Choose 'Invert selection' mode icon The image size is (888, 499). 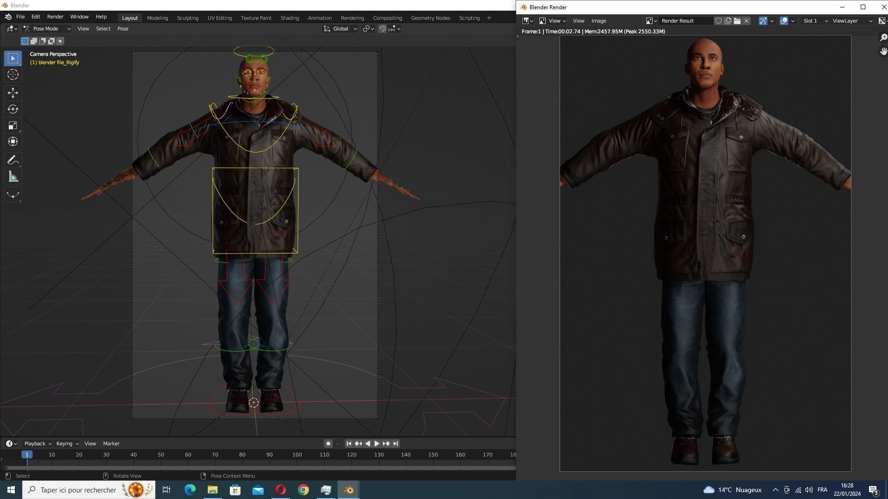(x=51, y=41)
